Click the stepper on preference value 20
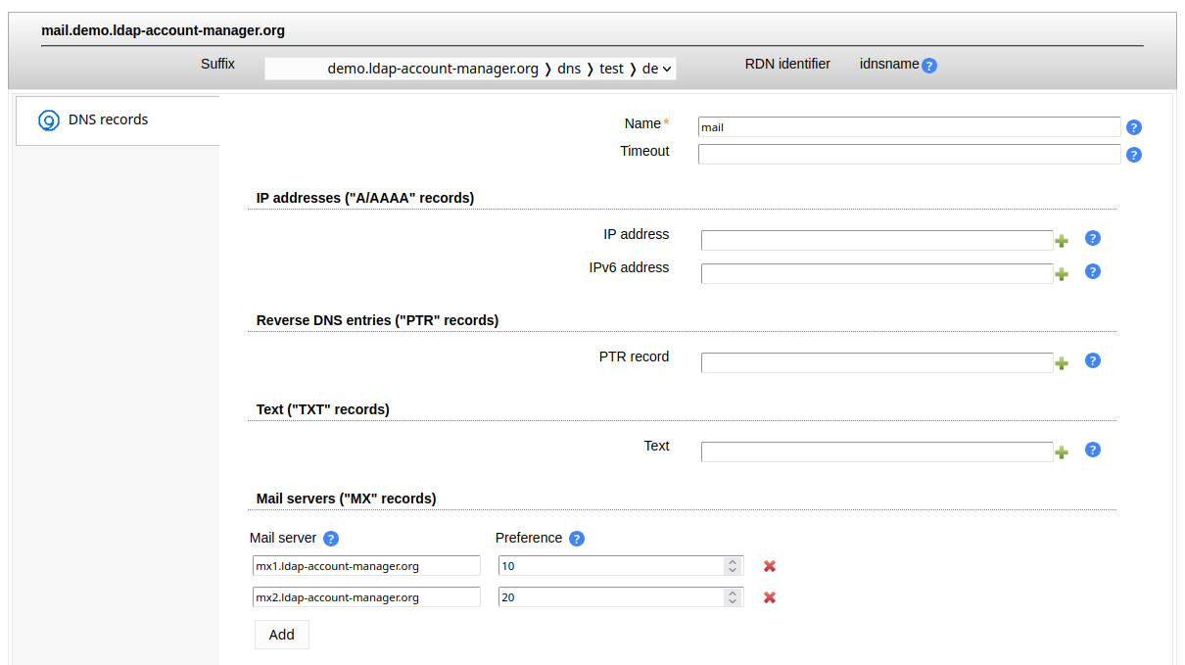Viewport: 1185px width, 665px height. [732, 597]
